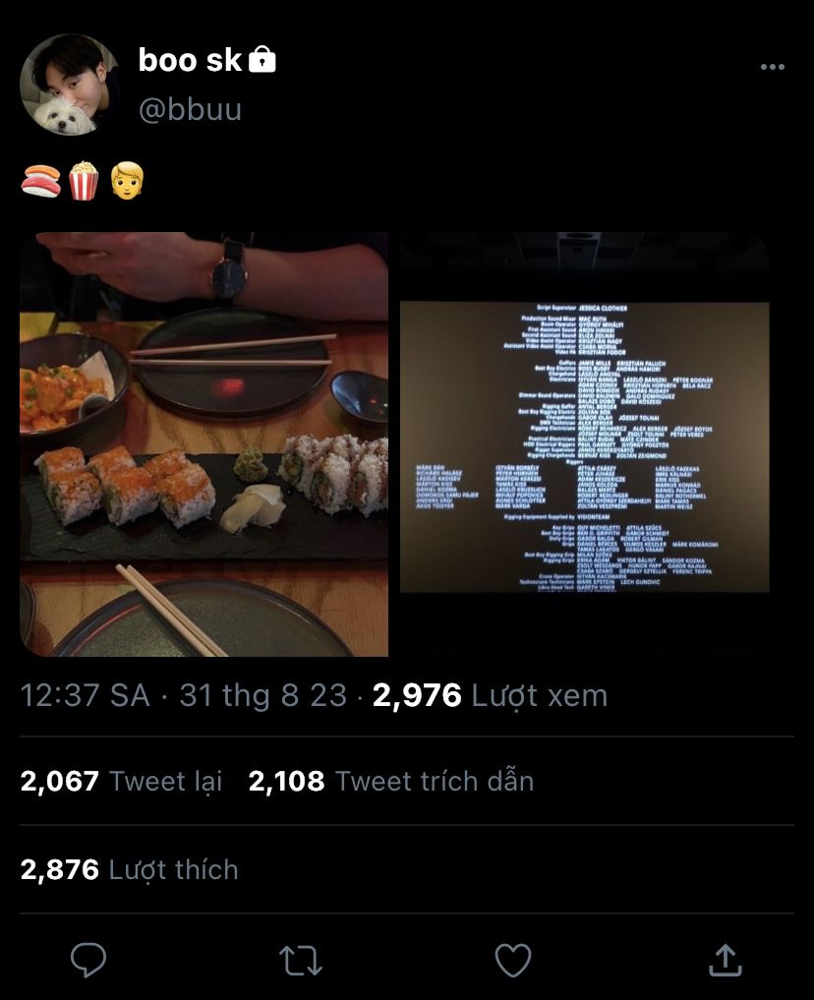
Task: Tap the 31 thg 8 23 date
Action: pos(263,695)
